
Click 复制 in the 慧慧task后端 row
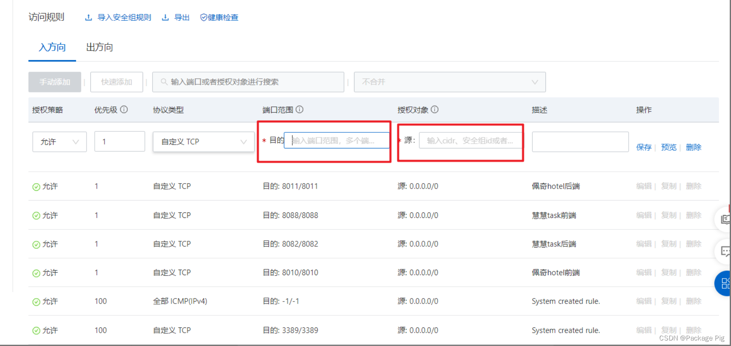click(x=669, y=244)
